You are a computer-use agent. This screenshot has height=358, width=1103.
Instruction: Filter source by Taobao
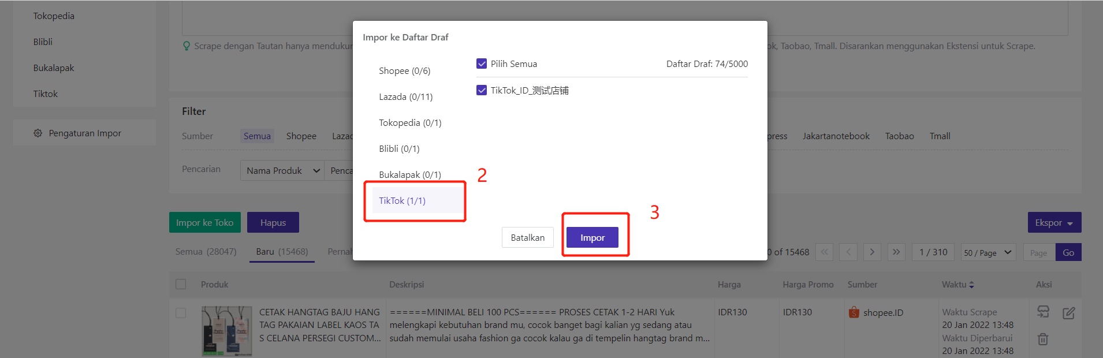click(899, 136)
